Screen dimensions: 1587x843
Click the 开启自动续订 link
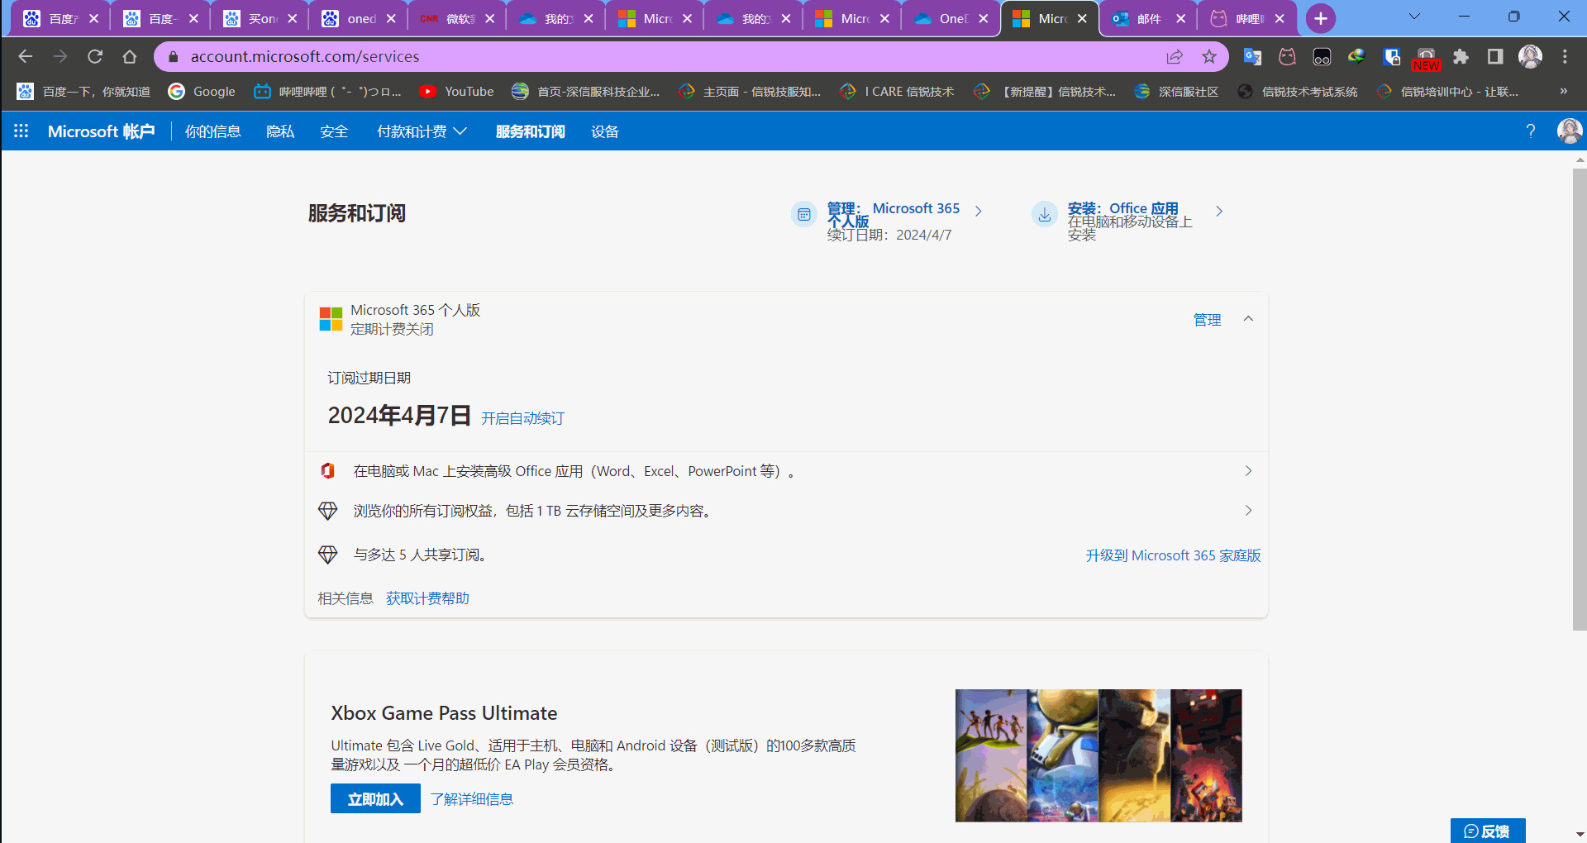(x=522, y=418)
